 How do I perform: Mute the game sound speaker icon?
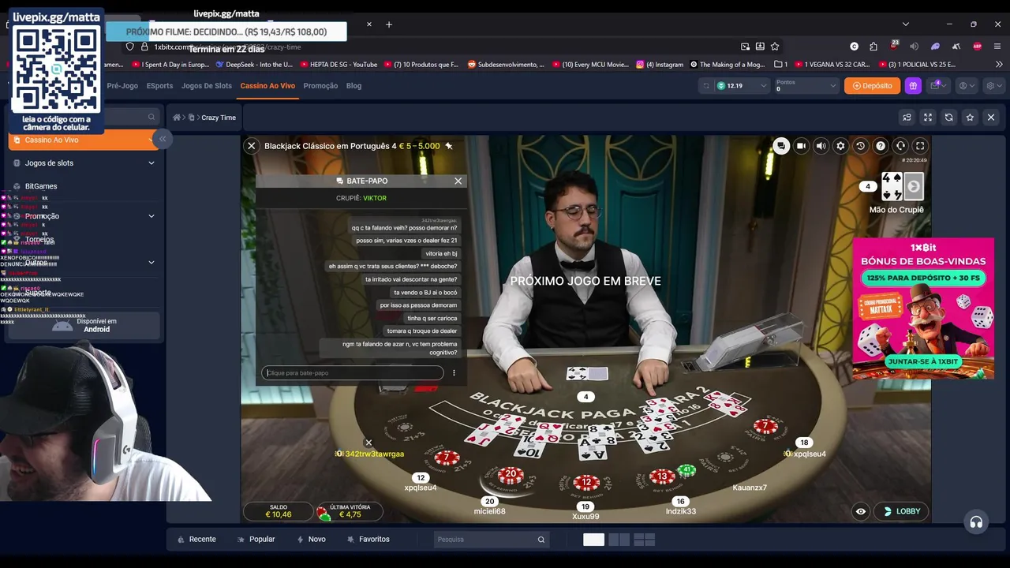tap(821, 146)
